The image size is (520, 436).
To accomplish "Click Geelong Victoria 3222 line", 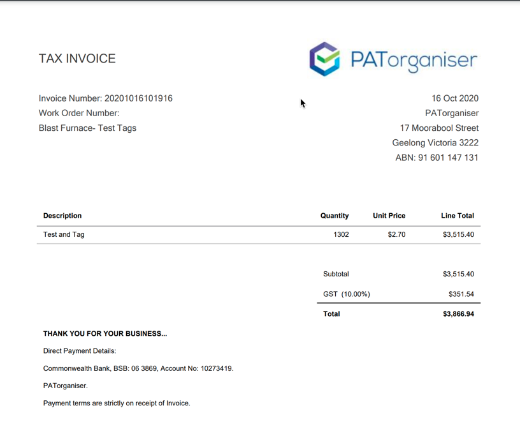I will (x=435, y=142).
